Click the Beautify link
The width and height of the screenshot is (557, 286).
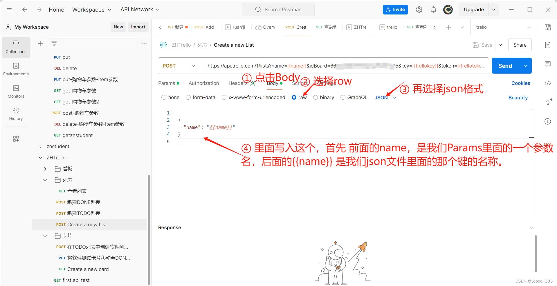click(x=518, y=97)
